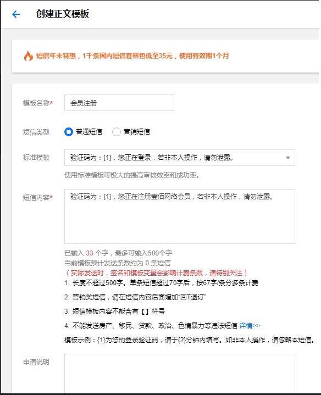The image size is (321, 395).
Task: Click the 短信年末特惠 promotion banner text
Action: coord(132,55)
